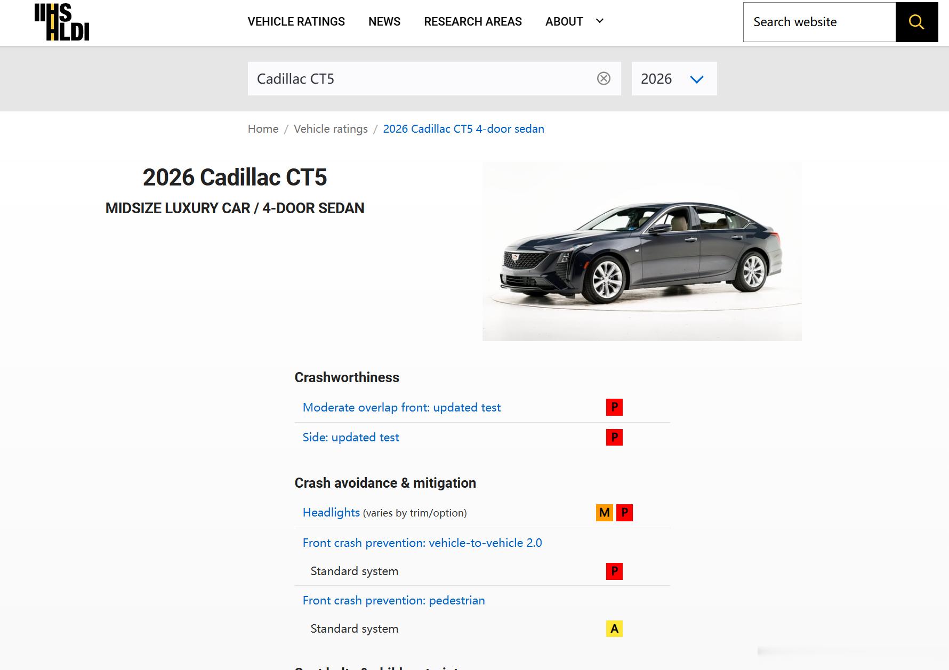Go to the News section

coord(384,22)
